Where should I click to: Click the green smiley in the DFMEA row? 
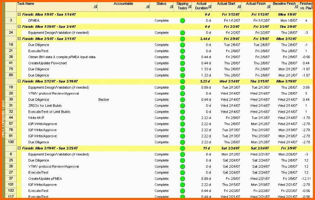point(182,21)
